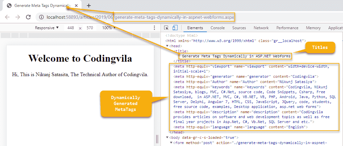Toggle the device toolbar icon
This screenshot has height=146, width=343.
click(175, 28)
